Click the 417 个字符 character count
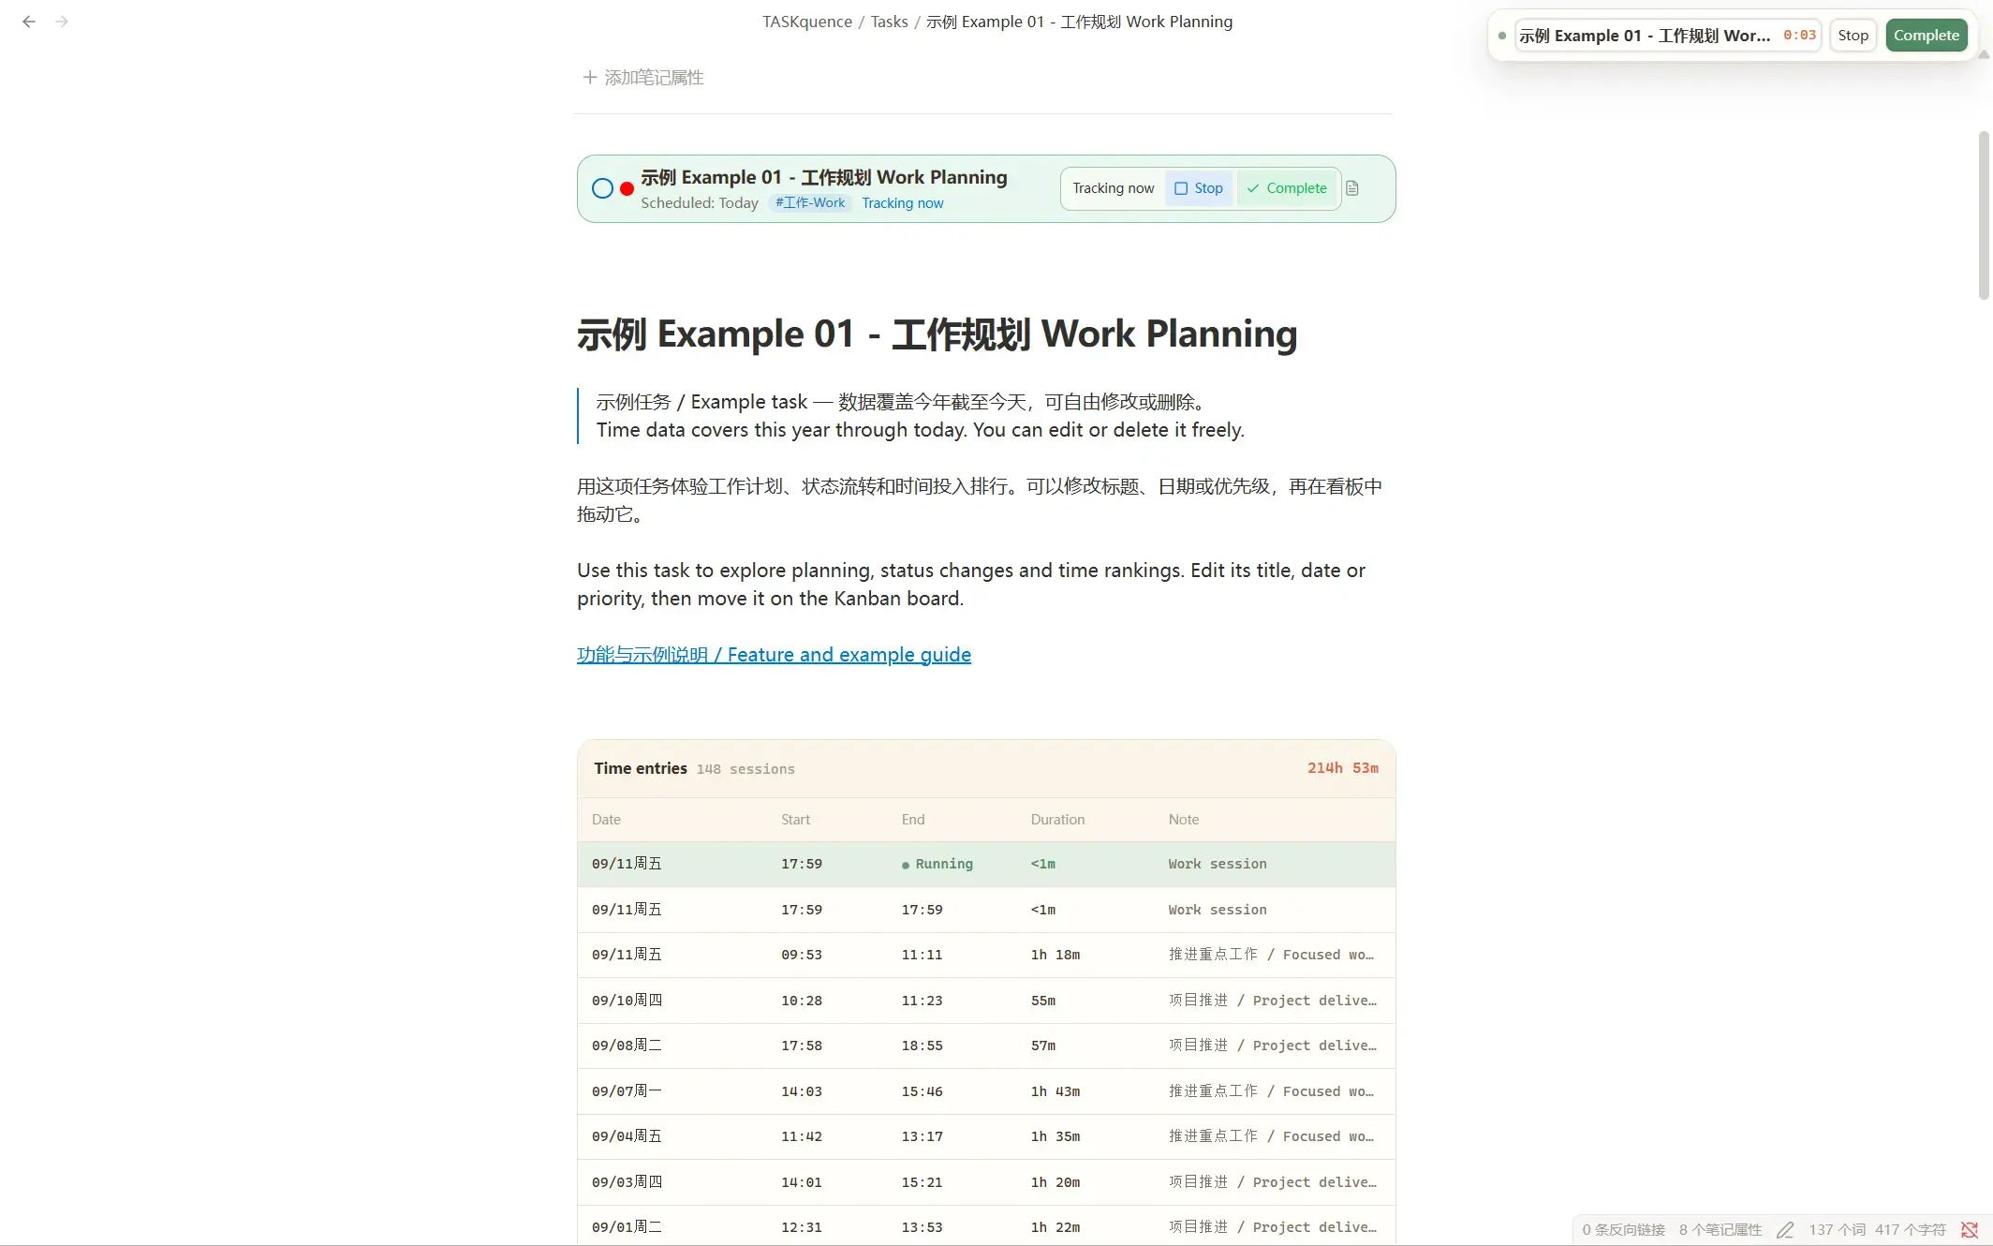The height and width of the screenshot is (1246, 1993). point(1911,1230)
